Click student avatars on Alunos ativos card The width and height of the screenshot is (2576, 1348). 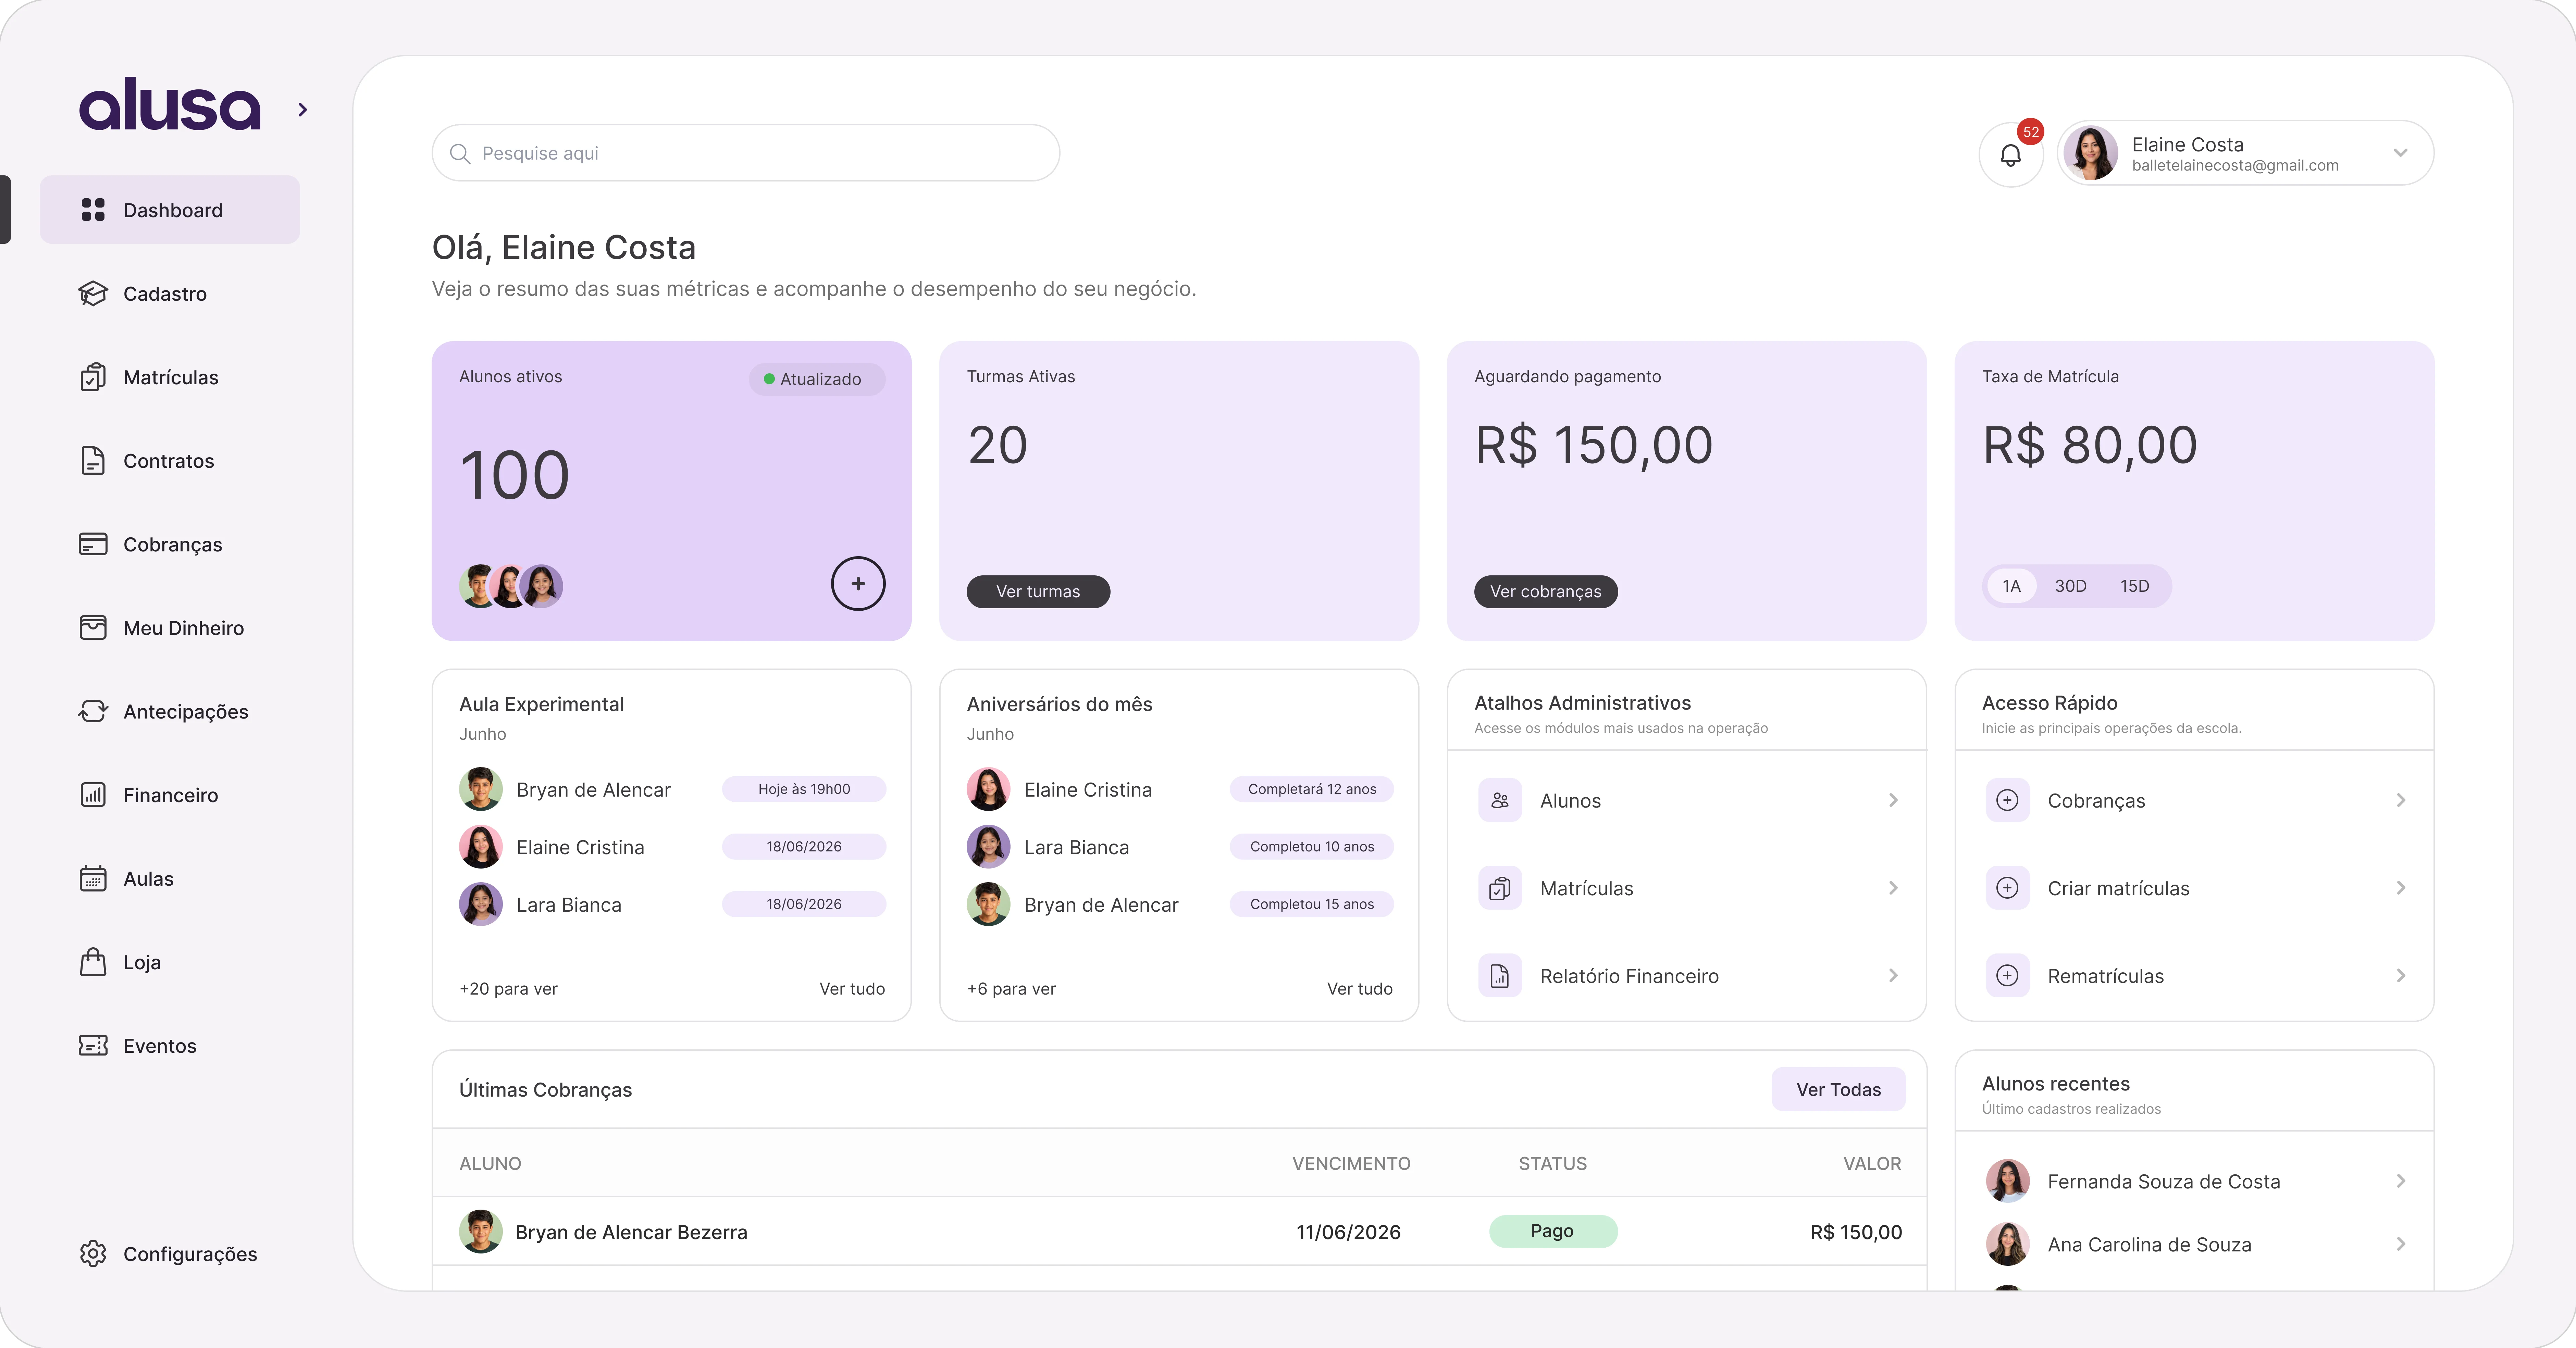pos(511,586)
